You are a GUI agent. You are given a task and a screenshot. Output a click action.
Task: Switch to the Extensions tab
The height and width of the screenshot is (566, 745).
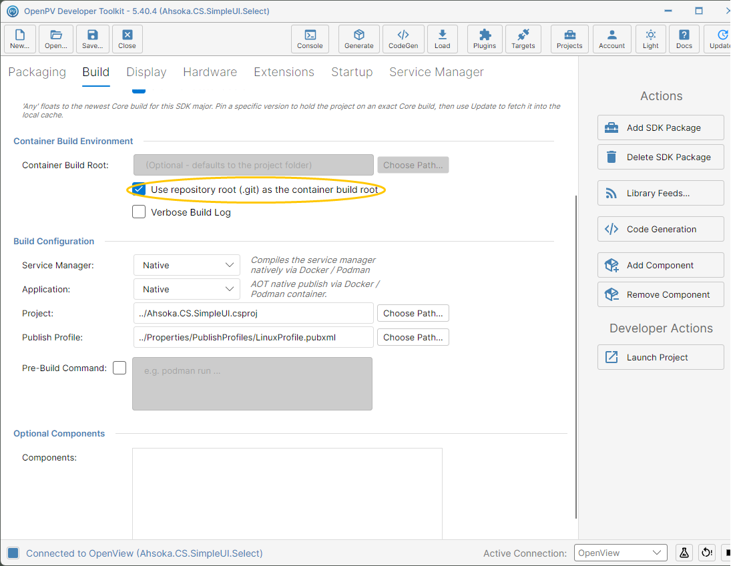point(284,72)
